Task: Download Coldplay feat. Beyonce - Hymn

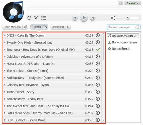Action: (98, 85)
